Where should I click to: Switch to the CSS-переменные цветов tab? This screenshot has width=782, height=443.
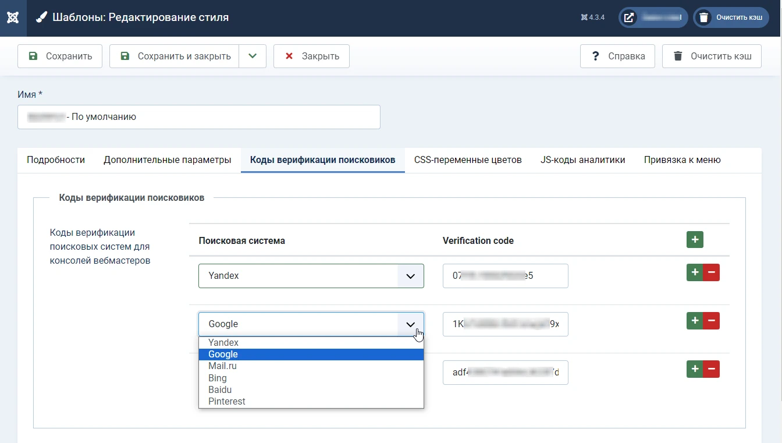point(467,160)
